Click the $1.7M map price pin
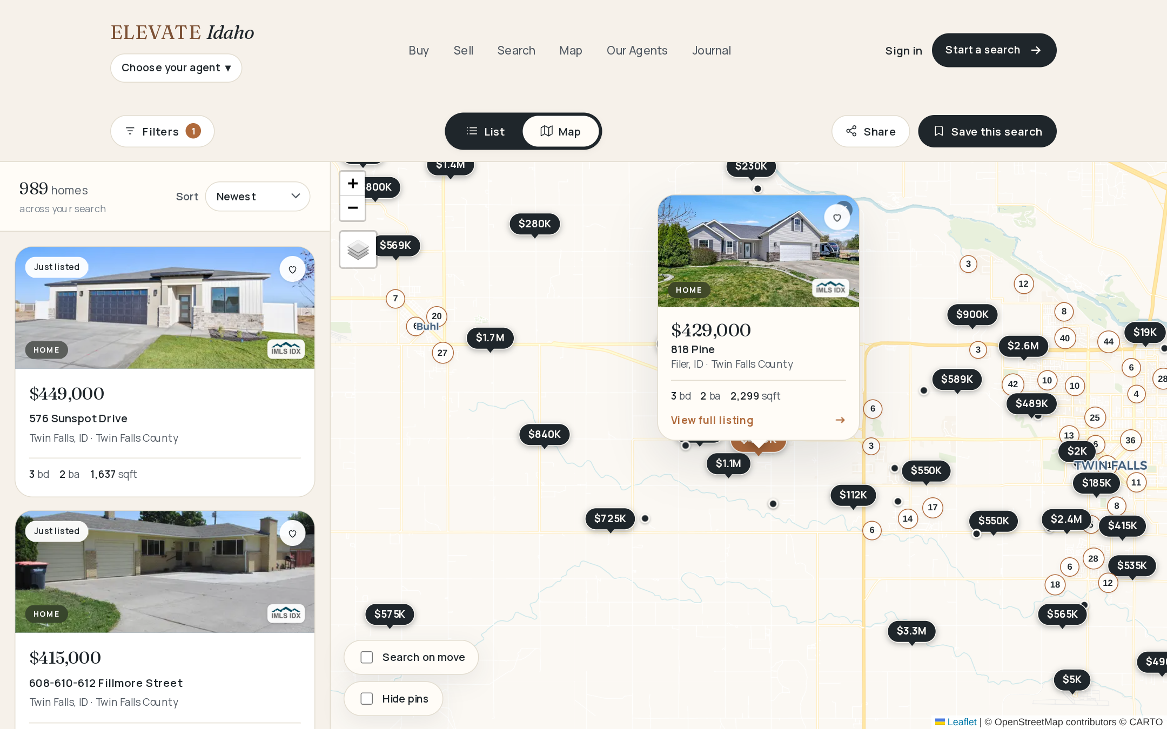Image resolution: width=1167 pixels, height=729 pixels. [490, 338]
